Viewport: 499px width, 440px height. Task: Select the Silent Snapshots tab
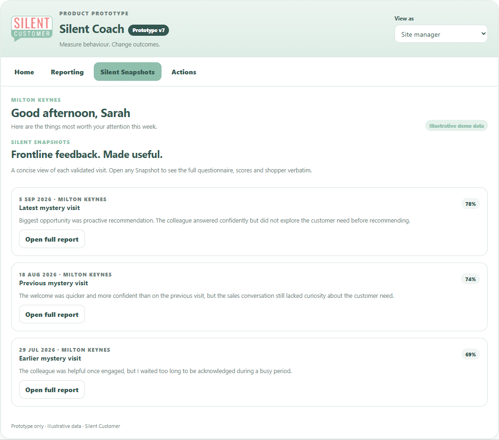click(x=128, y=72)
